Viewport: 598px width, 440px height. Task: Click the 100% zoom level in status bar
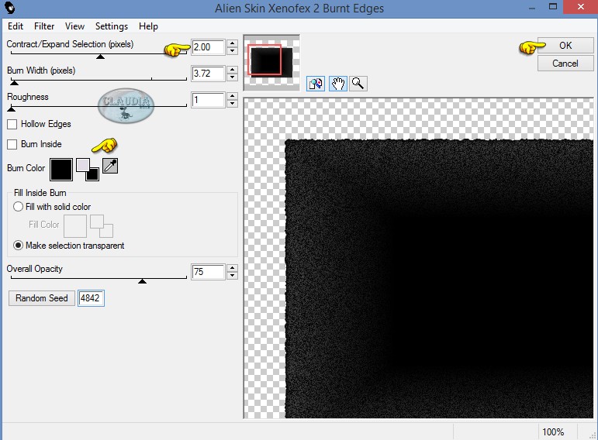click(x=553, y=432)
